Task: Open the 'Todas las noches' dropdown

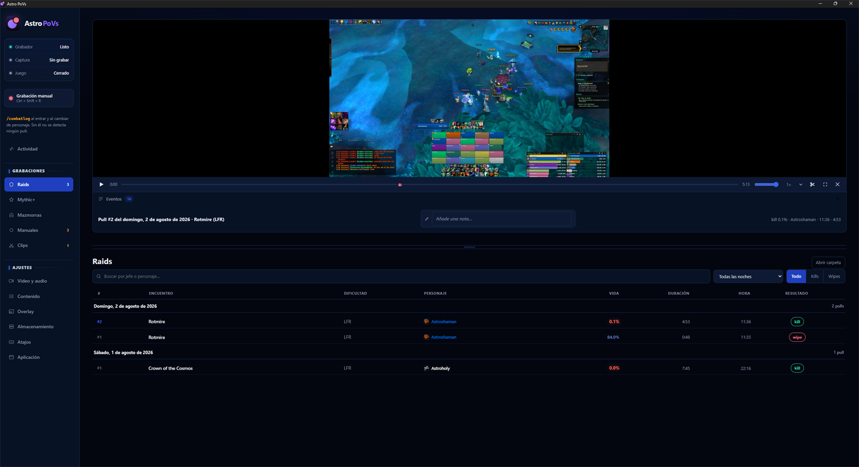Action: [748, 276]
